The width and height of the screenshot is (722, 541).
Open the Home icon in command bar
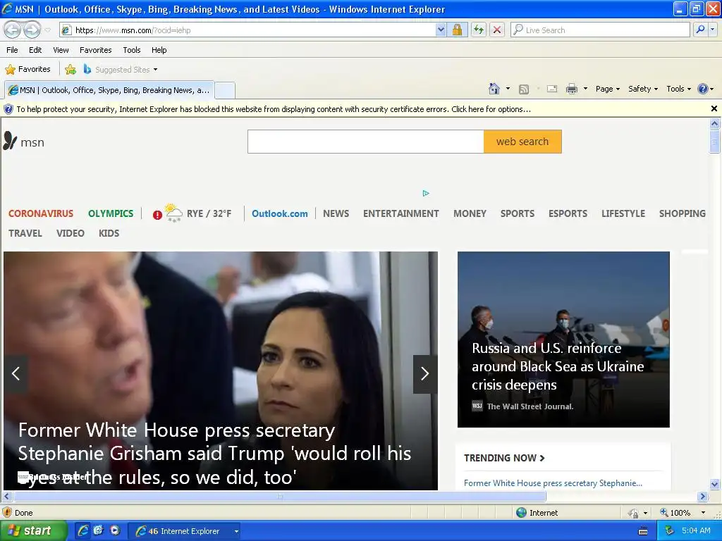494,89
